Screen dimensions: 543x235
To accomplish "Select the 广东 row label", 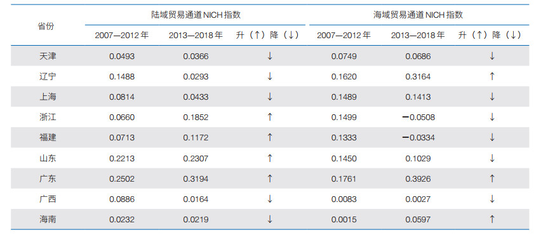I will pos(48,179).
